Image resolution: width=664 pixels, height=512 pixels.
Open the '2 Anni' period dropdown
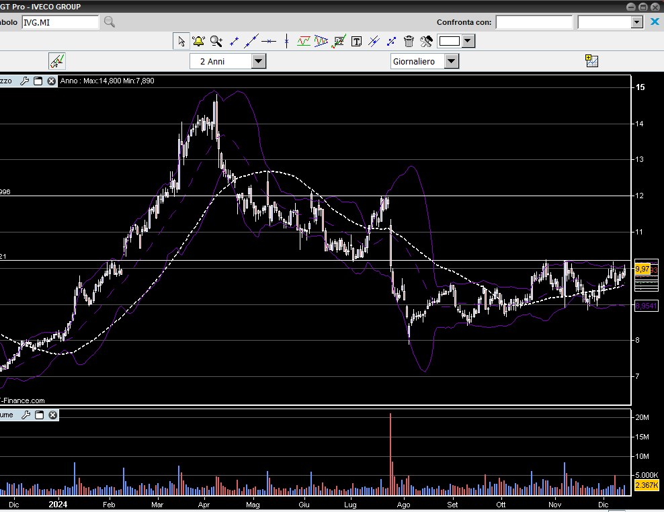tap(259, 61)
